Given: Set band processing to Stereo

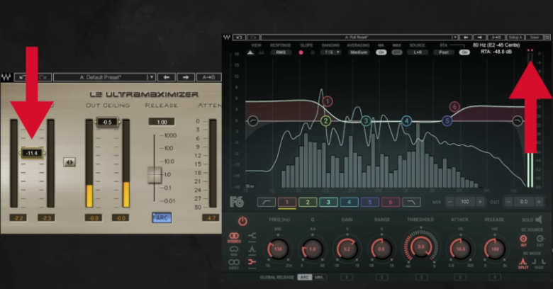Looking at the screenshot, I should 234,237.
